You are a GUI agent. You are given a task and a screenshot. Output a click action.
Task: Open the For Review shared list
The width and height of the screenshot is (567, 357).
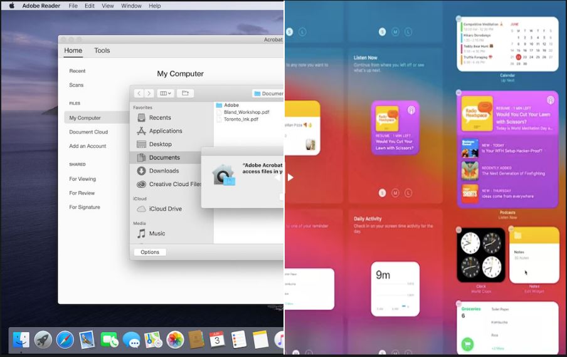point(82,193)
